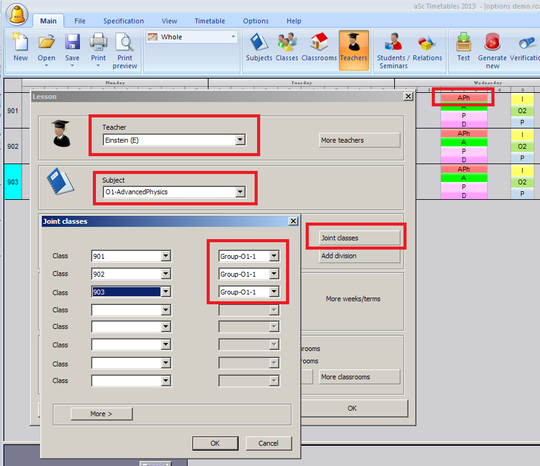Click the Test timetable icon
Image resolution: width=540 pixels, height=466 pixels.
tap(463, 44)
